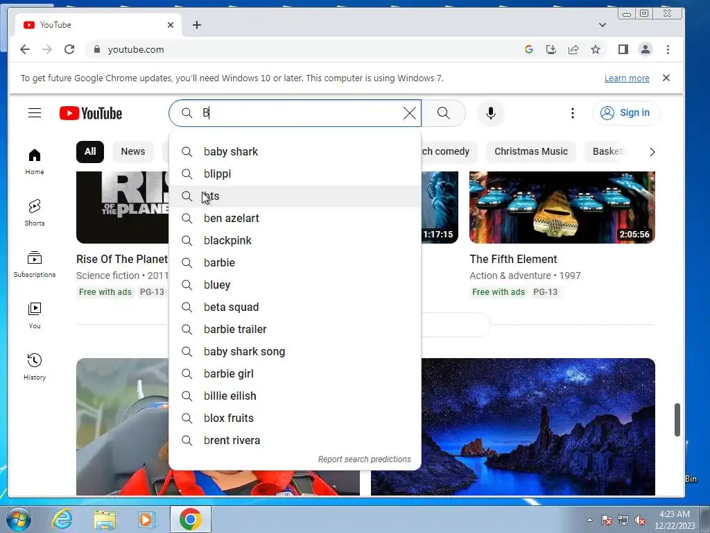Choose the 'blackpink' suggestion

tap(295, 240)
